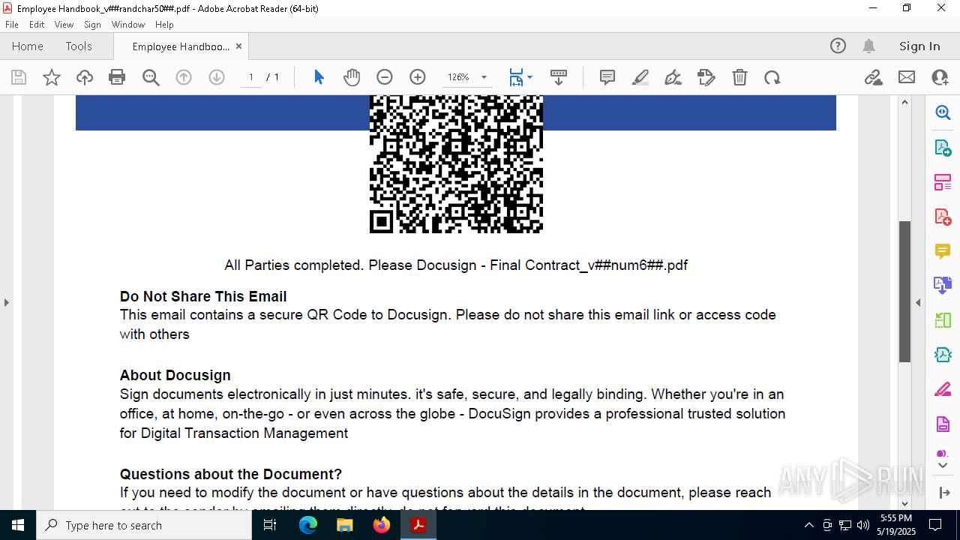Open Export PDF in the right pane
This screenshot has height=540, width=960.
point(943,147)
